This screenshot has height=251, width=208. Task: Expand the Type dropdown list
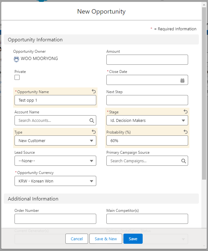pos(55,140)
